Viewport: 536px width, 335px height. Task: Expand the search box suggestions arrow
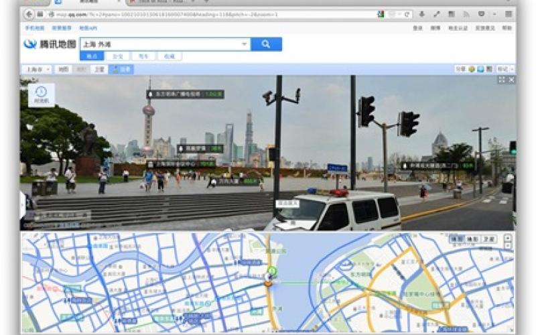coord(244,44)
